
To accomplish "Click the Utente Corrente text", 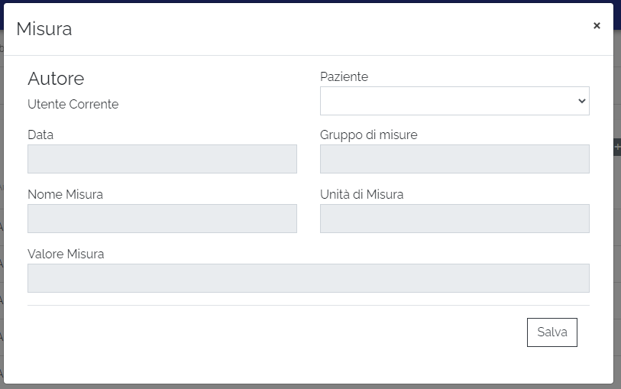I will 73,104.
